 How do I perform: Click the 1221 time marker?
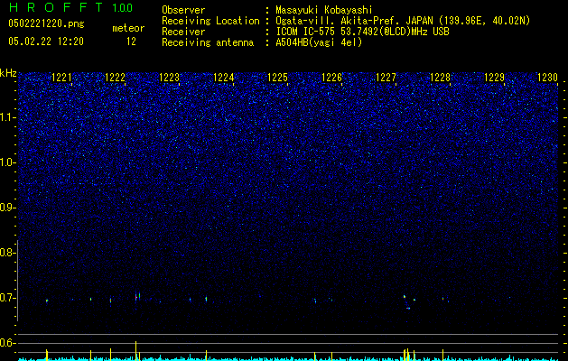pyautogui.click(x=62, y=78)
